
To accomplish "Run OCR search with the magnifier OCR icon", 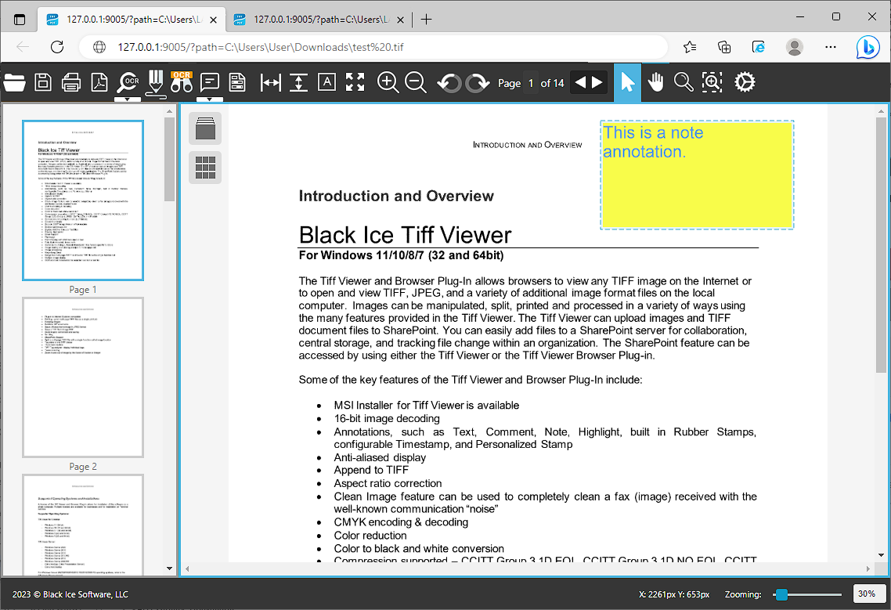I will tap(128, 82).
